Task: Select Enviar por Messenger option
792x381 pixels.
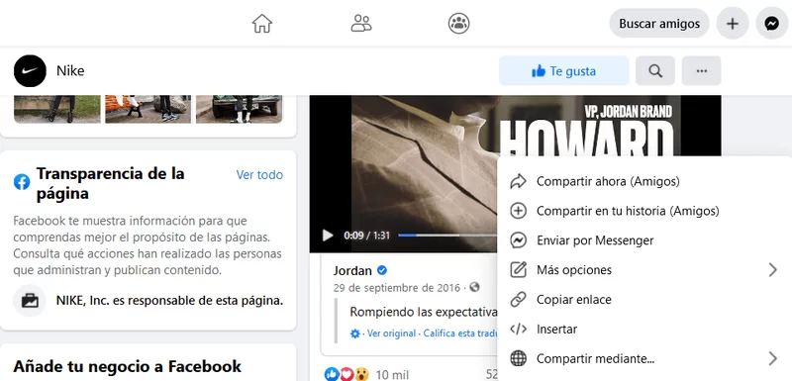Action: pyautogui.click(x=644, y=240)
